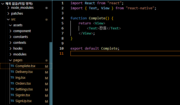This screenshot has height=105, width=180.
Task: Expand the patches folder chevron
Action: pyautogui.click(x=8, y=14)
